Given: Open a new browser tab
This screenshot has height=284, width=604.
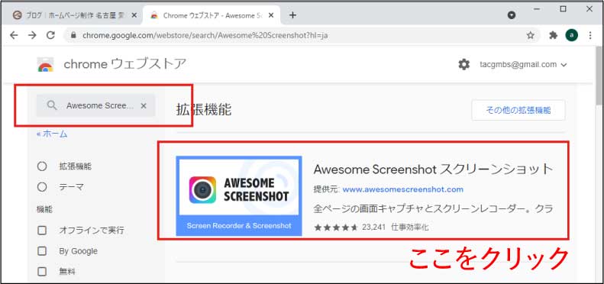Looking at the screenshot, I should point(292,15).
